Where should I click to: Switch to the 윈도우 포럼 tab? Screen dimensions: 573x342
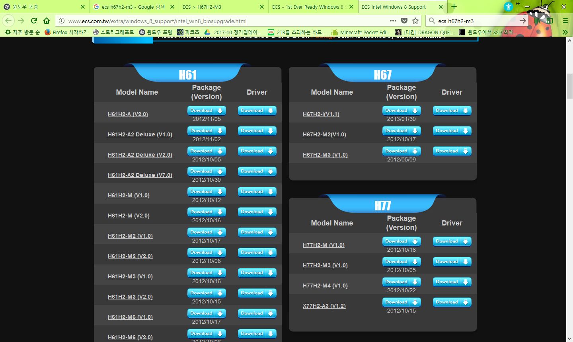45,7
